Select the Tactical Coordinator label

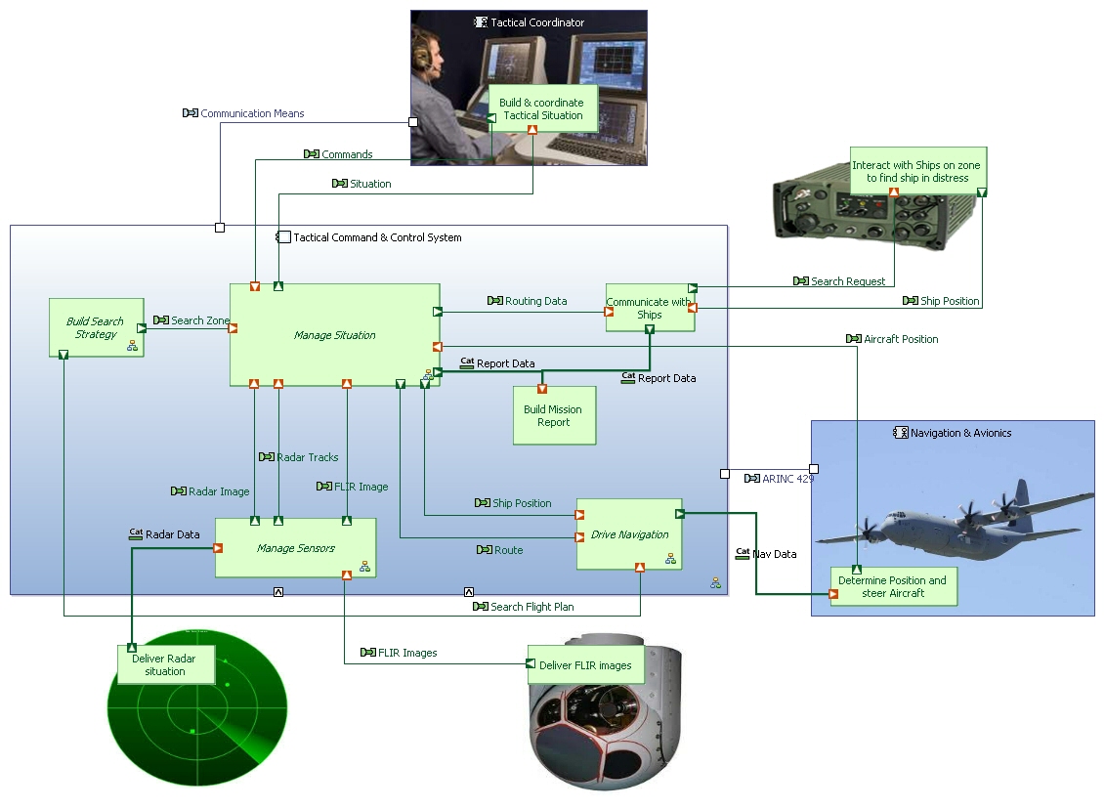point(537,22)
